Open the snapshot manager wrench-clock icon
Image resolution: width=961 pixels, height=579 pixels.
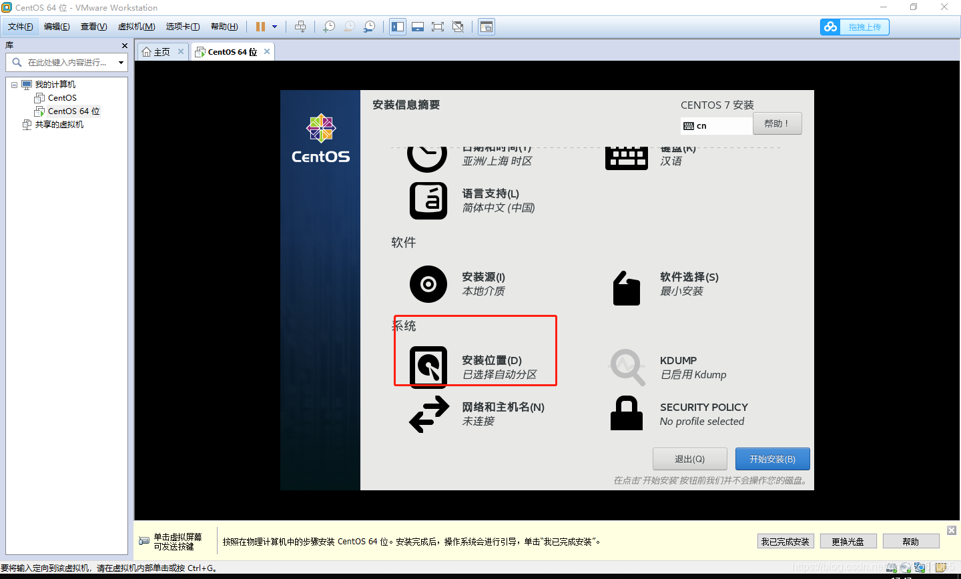point(369,27)
